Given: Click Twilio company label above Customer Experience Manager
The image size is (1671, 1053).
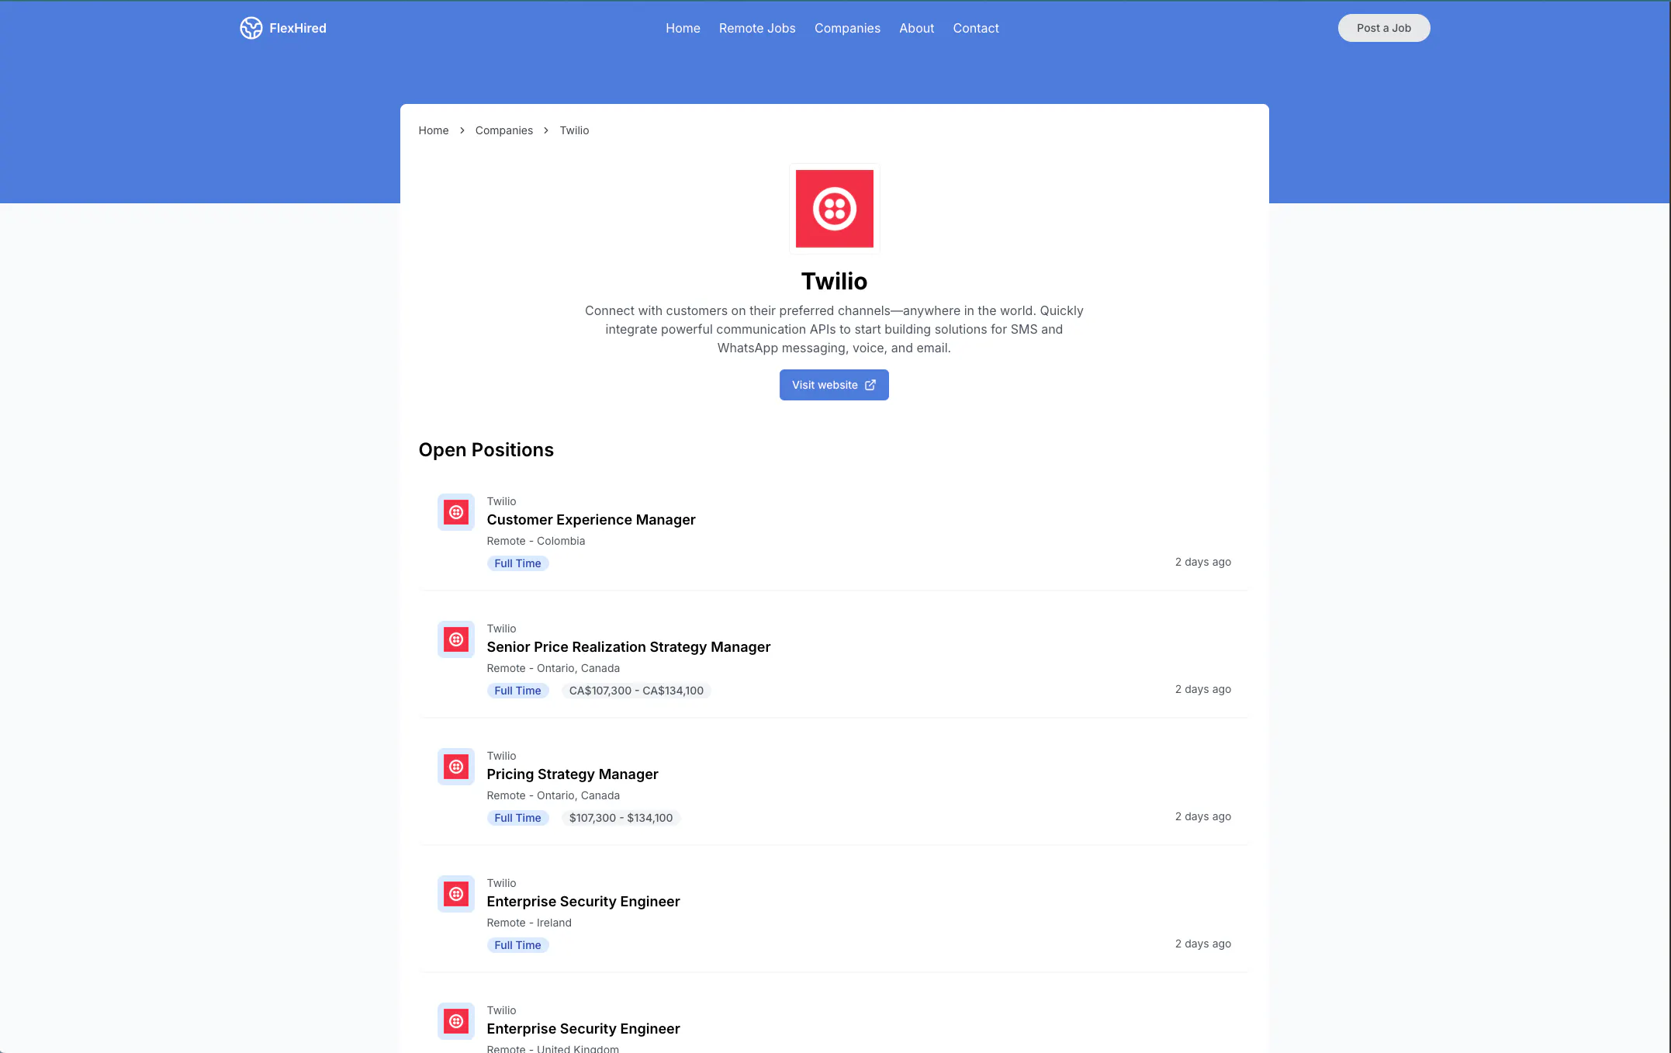Looking at the screenshot, I should (x=501, y=501).
